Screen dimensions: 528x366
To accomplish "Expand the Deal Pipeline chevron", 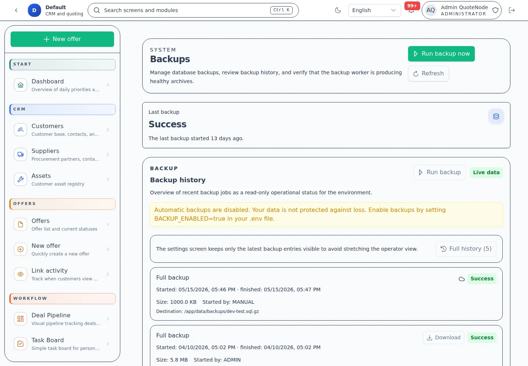I will pos(108,319).
